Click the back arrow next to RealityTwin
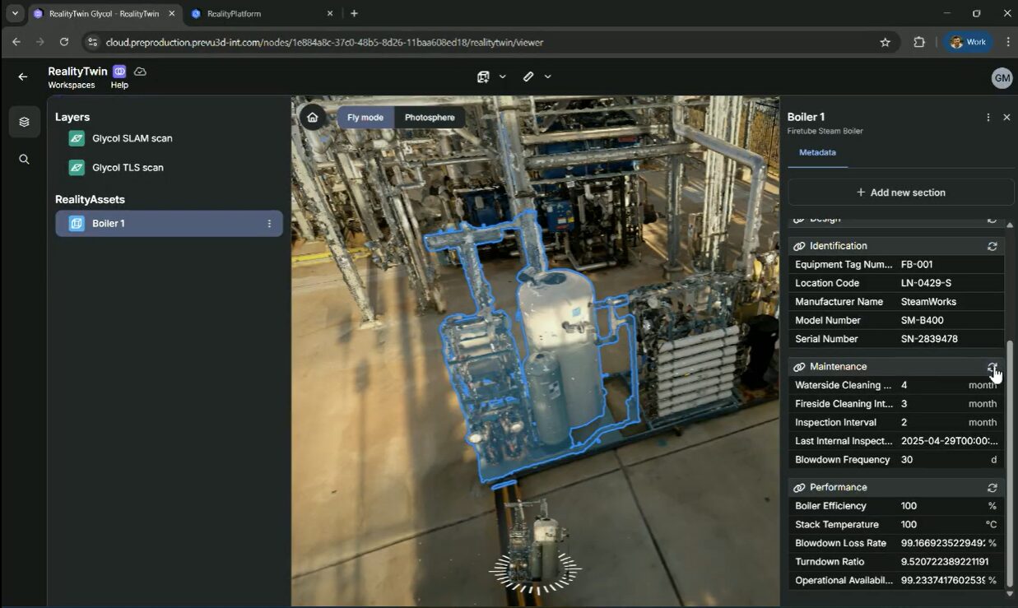The width and height of the screenshot is (1018, 608). (22, 77)
